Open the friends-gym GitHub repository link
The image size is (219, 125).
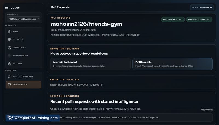tap(73, 30)
